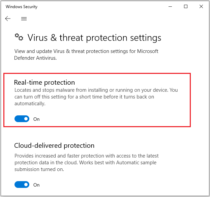Maximize the Windows Security window
The image size is (210, 197).
click(185, 7)
